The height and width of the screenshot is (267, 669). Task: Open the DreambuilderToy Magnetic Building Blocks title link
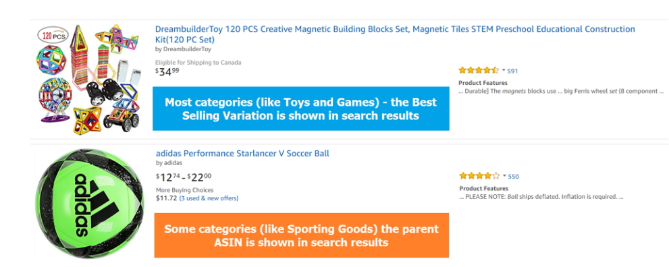coord(395,34)
